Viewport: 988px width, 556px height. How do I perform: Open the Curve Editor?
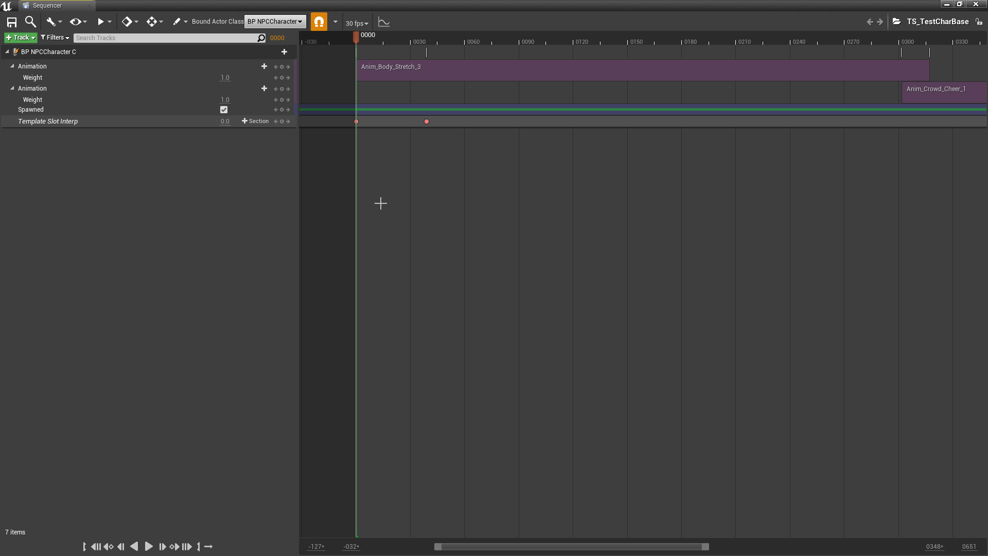coord(383,22)
